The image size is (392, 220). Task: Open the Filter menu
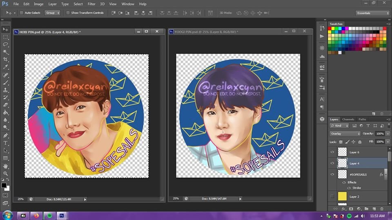tap(91, 4)
